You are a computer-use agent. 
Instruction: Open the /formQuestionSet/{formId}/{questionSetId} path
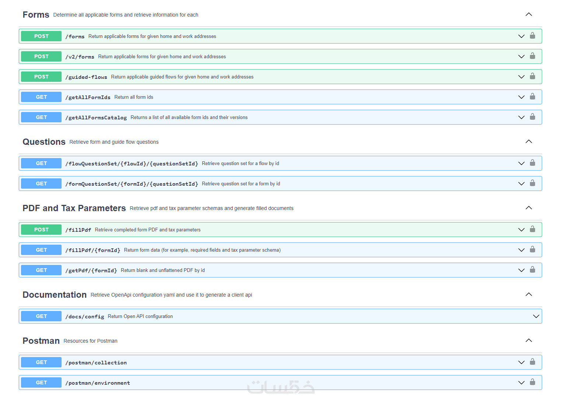point(132,184)
